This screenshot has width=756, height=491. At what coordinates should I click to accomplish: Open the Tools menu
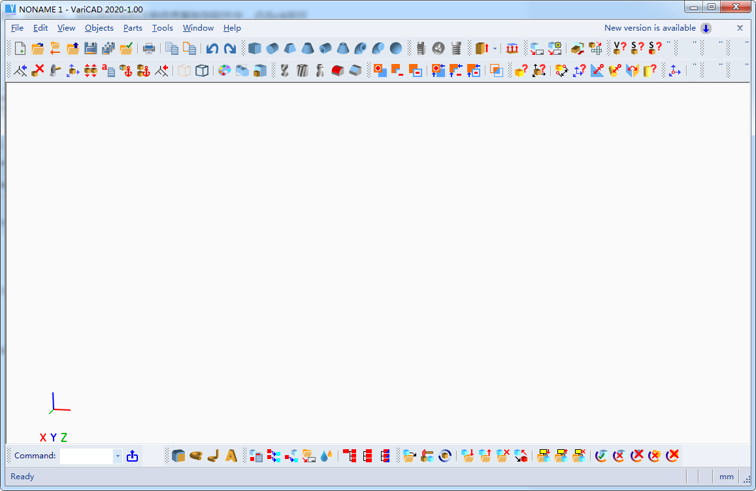pos(162,28)
